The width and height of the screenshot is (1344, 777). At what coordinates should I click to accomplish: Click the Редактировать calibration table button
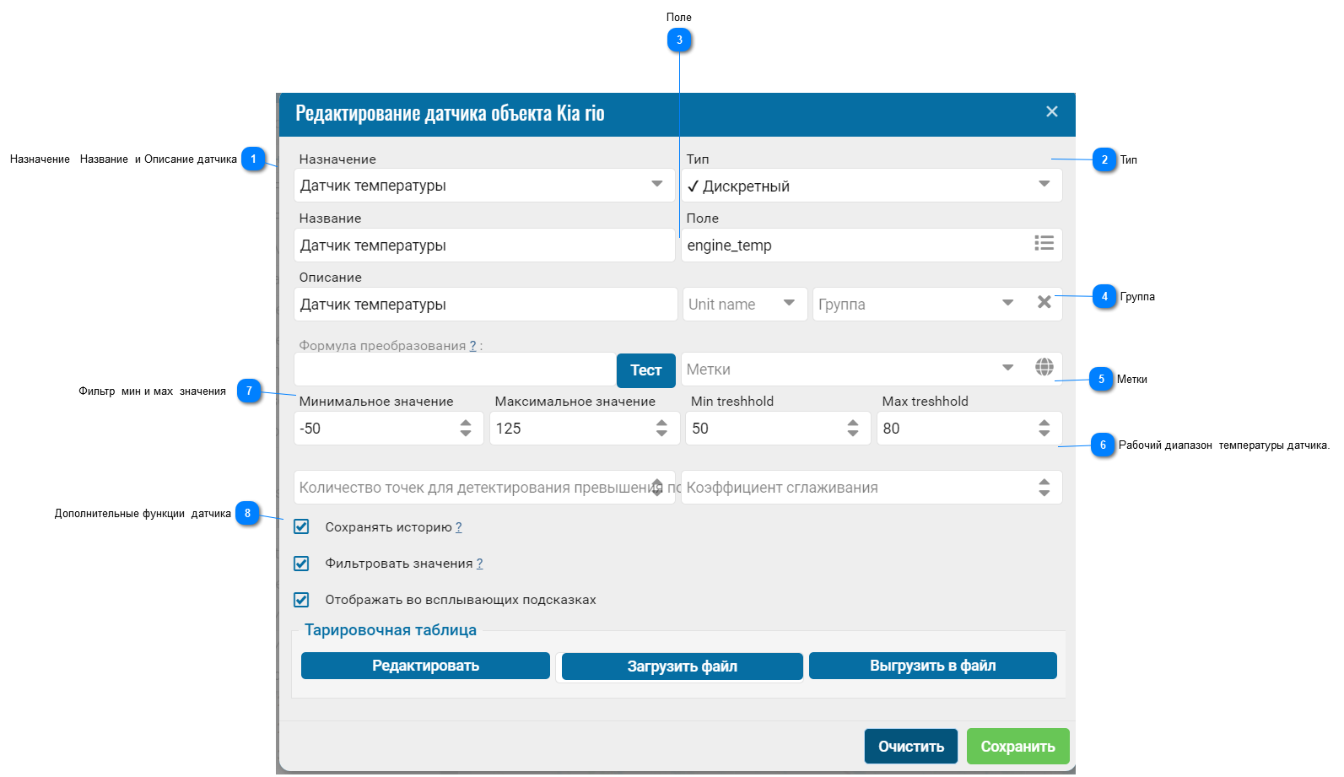coord(425,666)
